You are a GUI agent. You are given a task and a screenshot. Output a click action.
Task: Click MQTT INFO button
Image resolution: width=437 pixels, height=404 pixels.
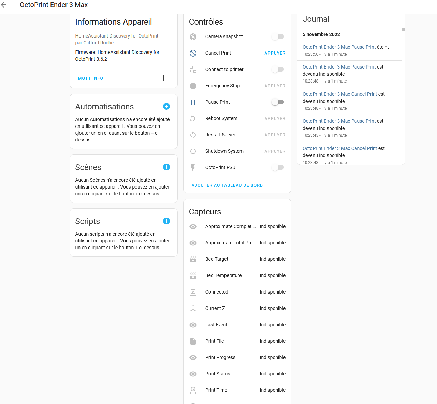point(90,78)
